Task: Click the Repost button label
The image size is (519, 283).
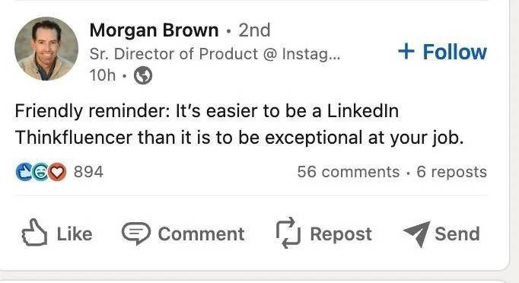Action: [341, 234]
